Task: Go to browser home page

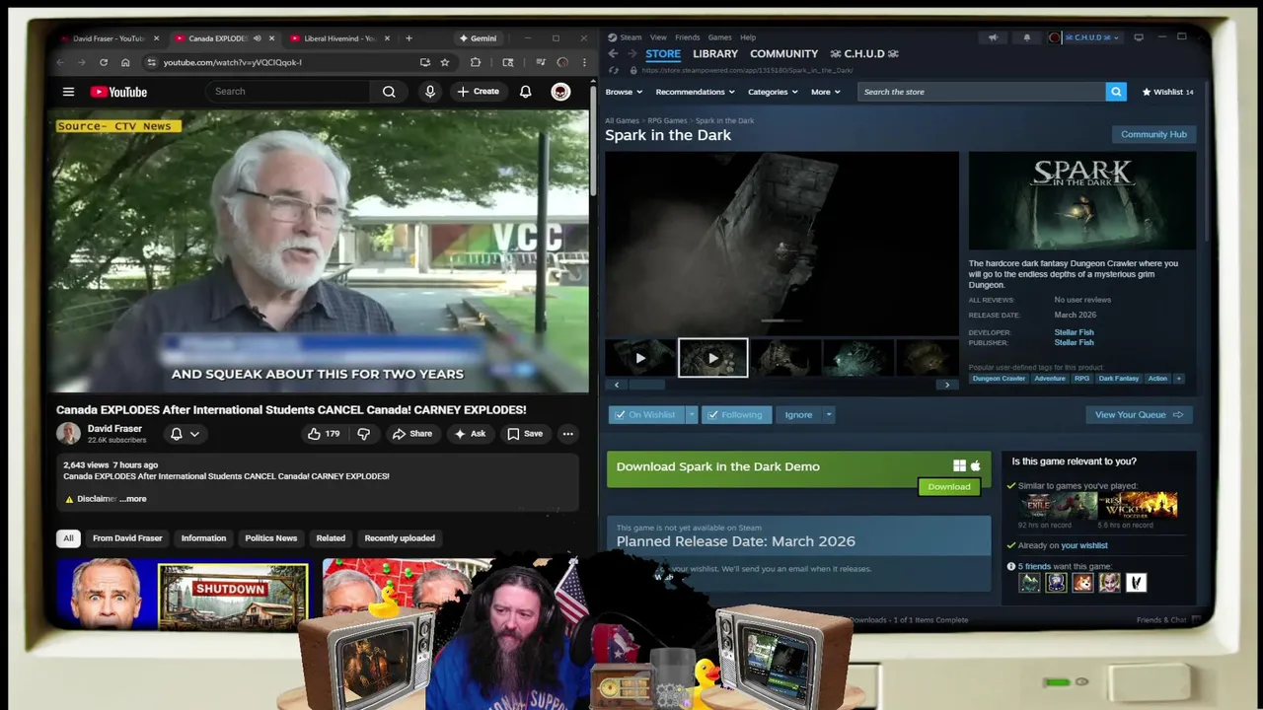Action: pos(125,62)
